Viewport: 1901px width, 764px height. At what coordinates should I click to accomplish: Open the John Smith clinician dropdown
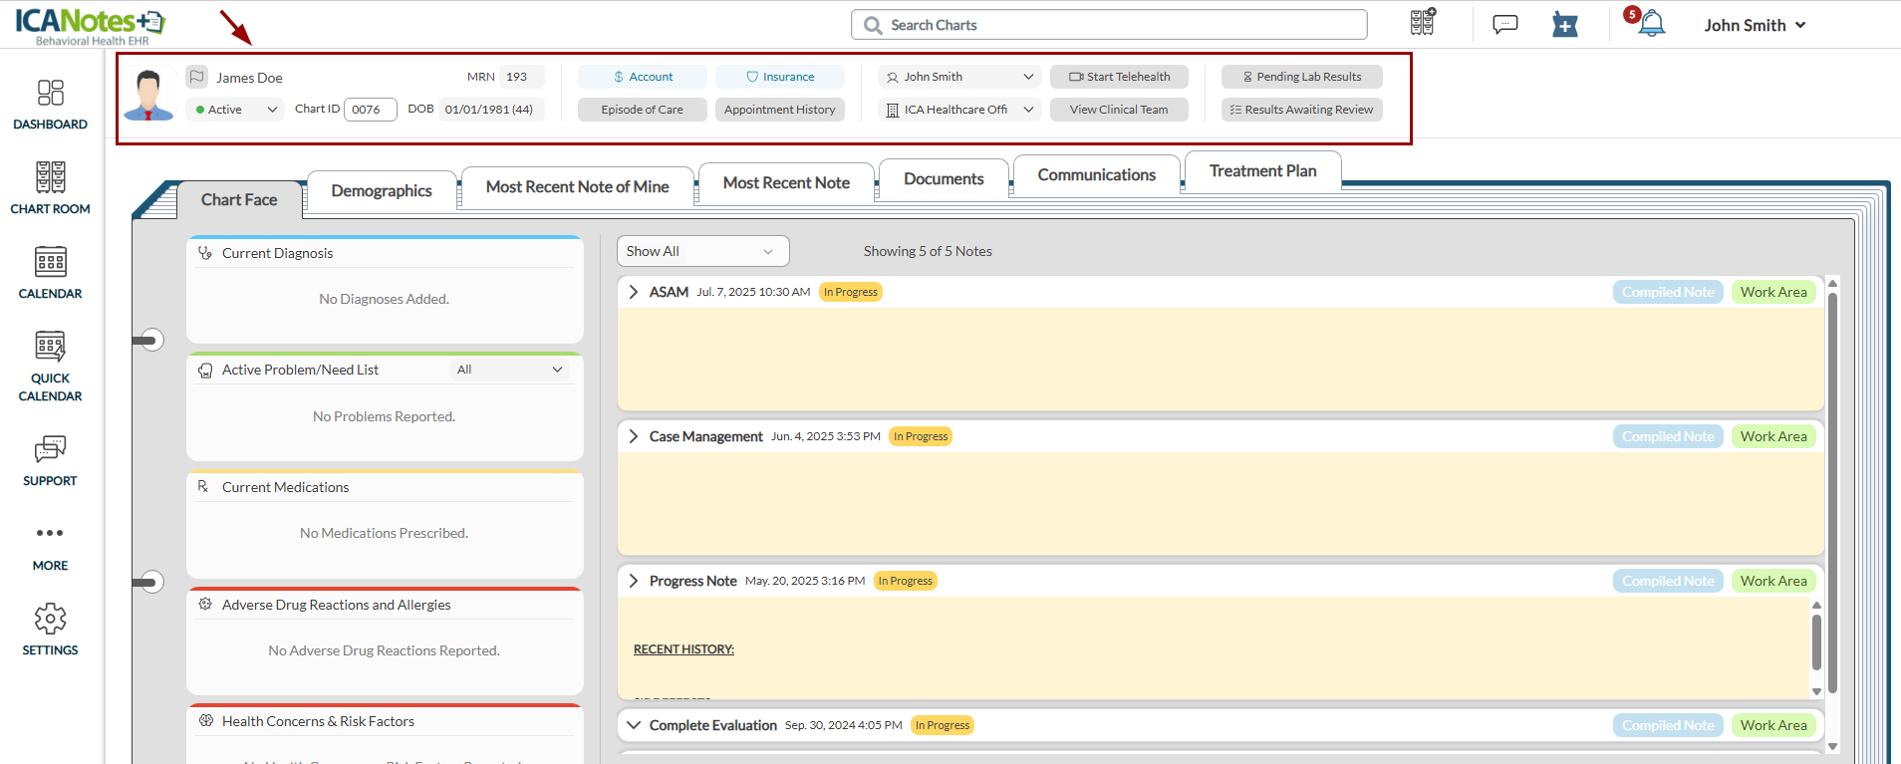tap(959, 77)
